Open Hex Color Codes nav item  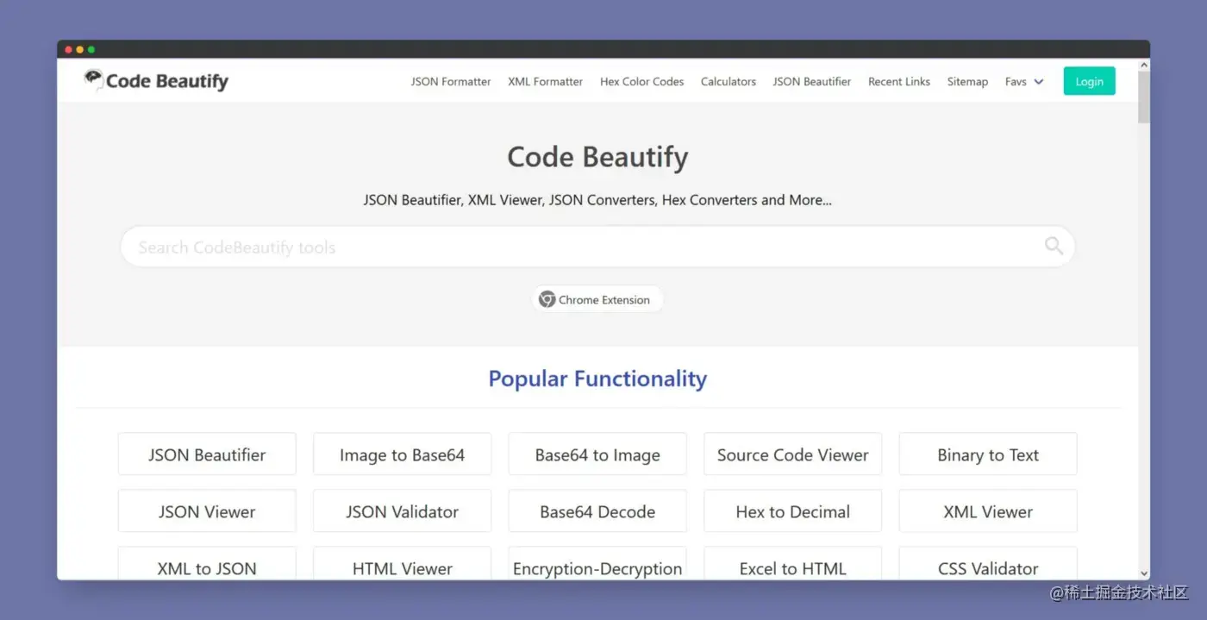pyautogui.click(x=641, y=82)
